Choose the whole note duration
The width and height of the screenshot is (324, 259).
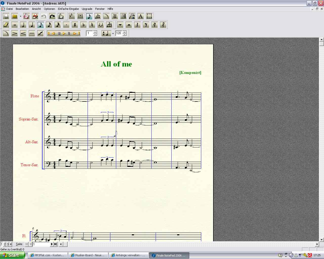15,25
